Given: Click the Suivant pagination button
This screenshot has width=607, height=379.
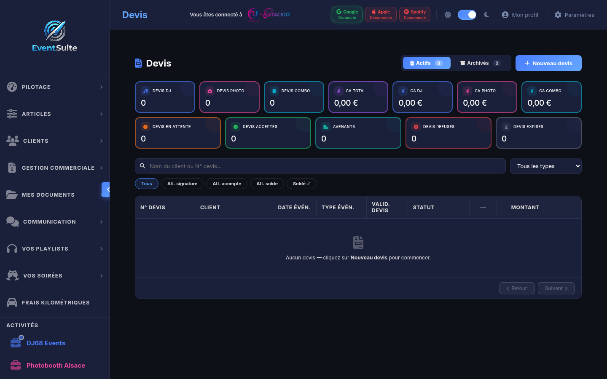Looking at the screenshot, I should click(556, 288).
